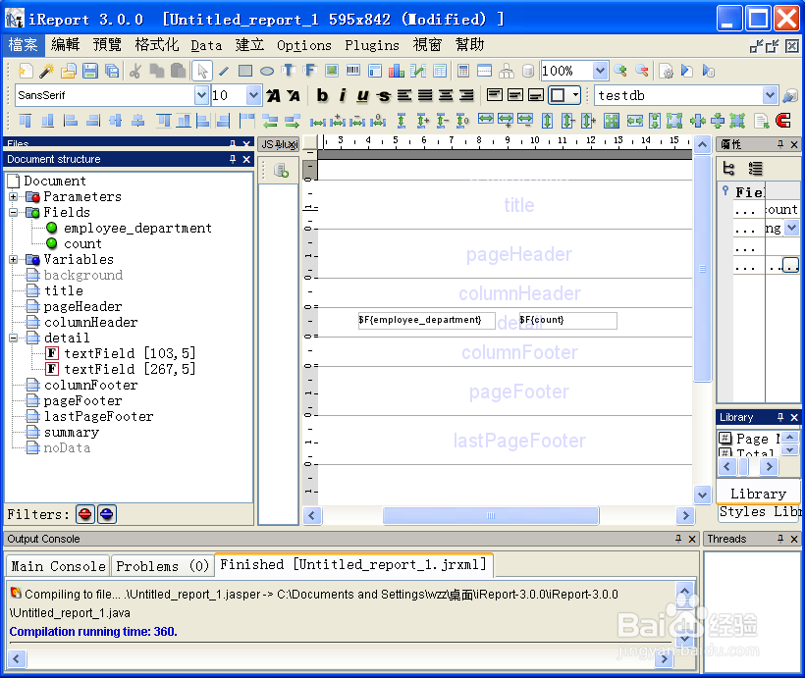The image size is (805, 678).
Task: Select the rectangle tool
Action: [x=245, y=71]
